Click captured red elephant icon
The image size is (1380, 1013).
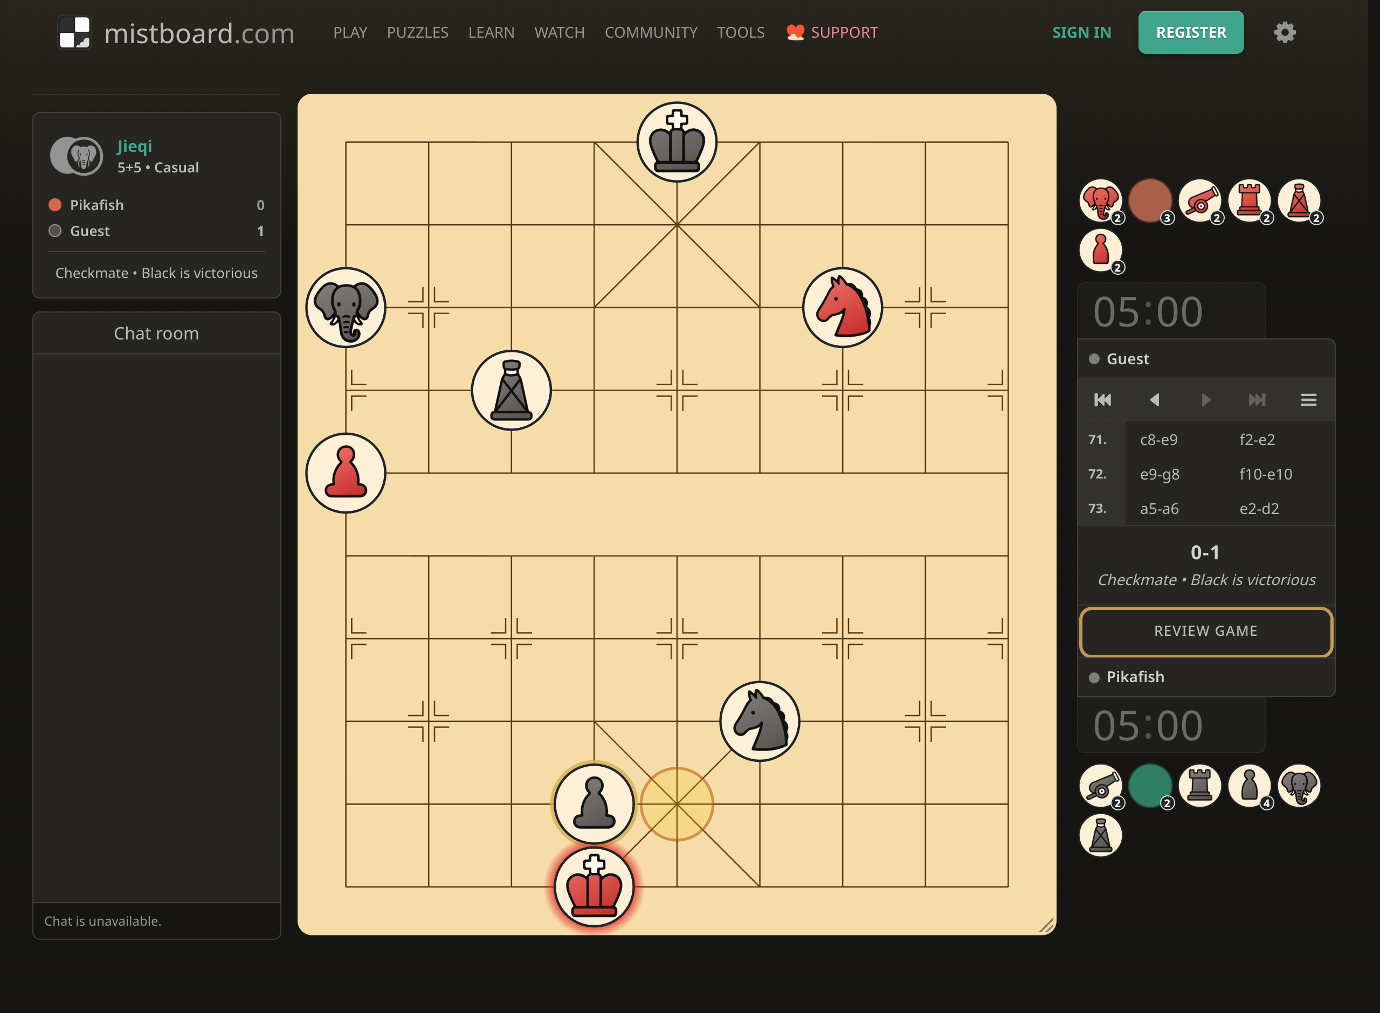tap(1101, 200)
